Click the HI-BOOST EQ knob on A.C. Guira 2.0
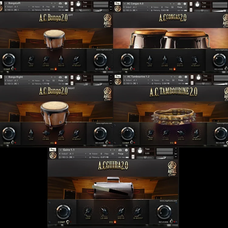Image resolution: width=228 pixels, height=228 pixels. (x=137, y=211)
